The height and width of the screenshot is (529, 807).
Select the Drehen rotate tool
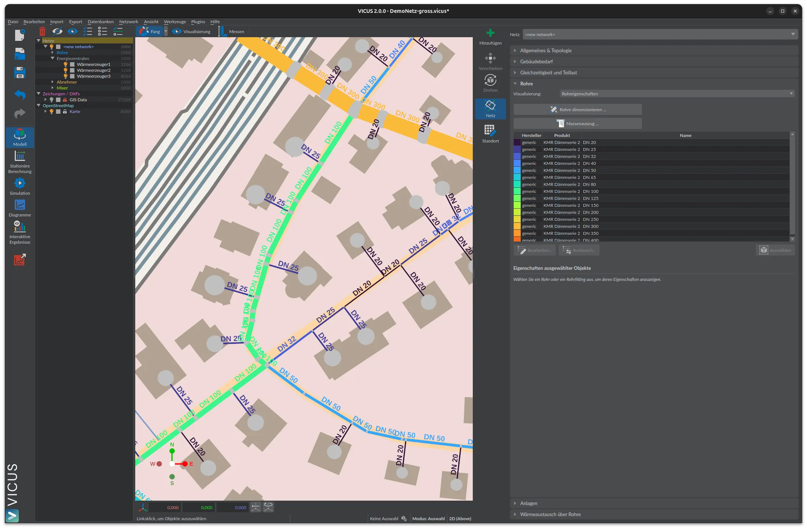[x=490, y=83]
